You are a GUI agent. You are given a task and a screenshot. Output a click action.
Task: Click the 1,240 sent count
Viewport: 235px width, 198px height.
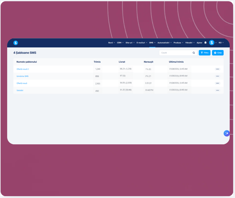98,69
